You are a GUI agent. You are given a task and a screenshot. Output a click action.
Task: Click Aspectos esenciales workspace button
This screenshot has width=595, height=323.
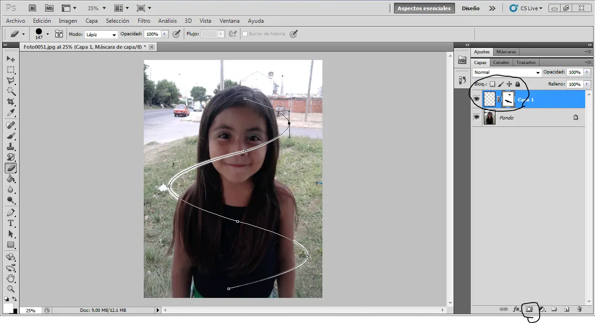pyautogui.click(x=424, y=8)
